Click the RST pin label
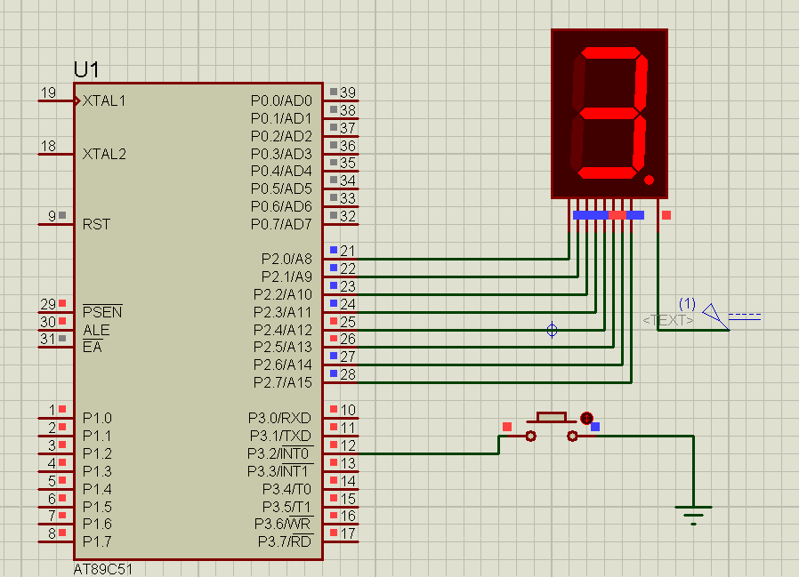The image size is (799, 577). 96,224
